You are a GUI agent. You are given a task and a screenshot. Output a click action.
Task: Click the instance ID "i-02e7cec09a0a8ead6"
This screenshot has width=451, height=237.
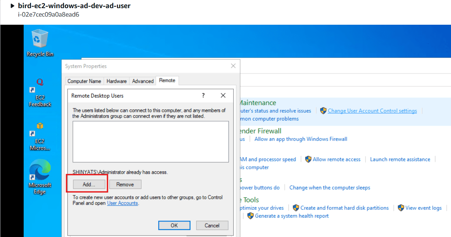[x=48, y=14]
